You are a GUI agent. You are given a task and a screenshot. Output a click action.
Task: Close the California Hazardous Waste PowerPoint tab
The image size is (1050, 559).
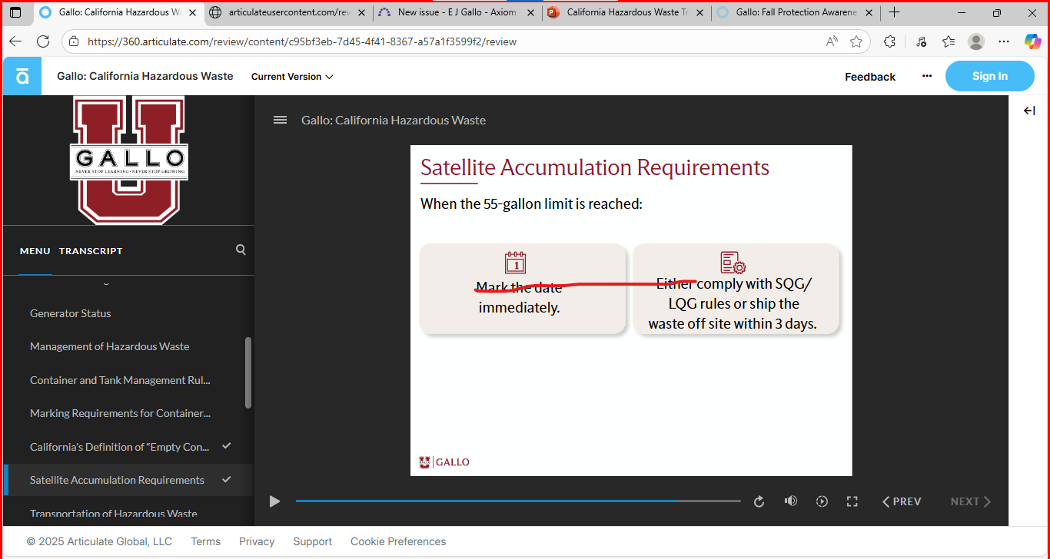(x=699, y=12)
